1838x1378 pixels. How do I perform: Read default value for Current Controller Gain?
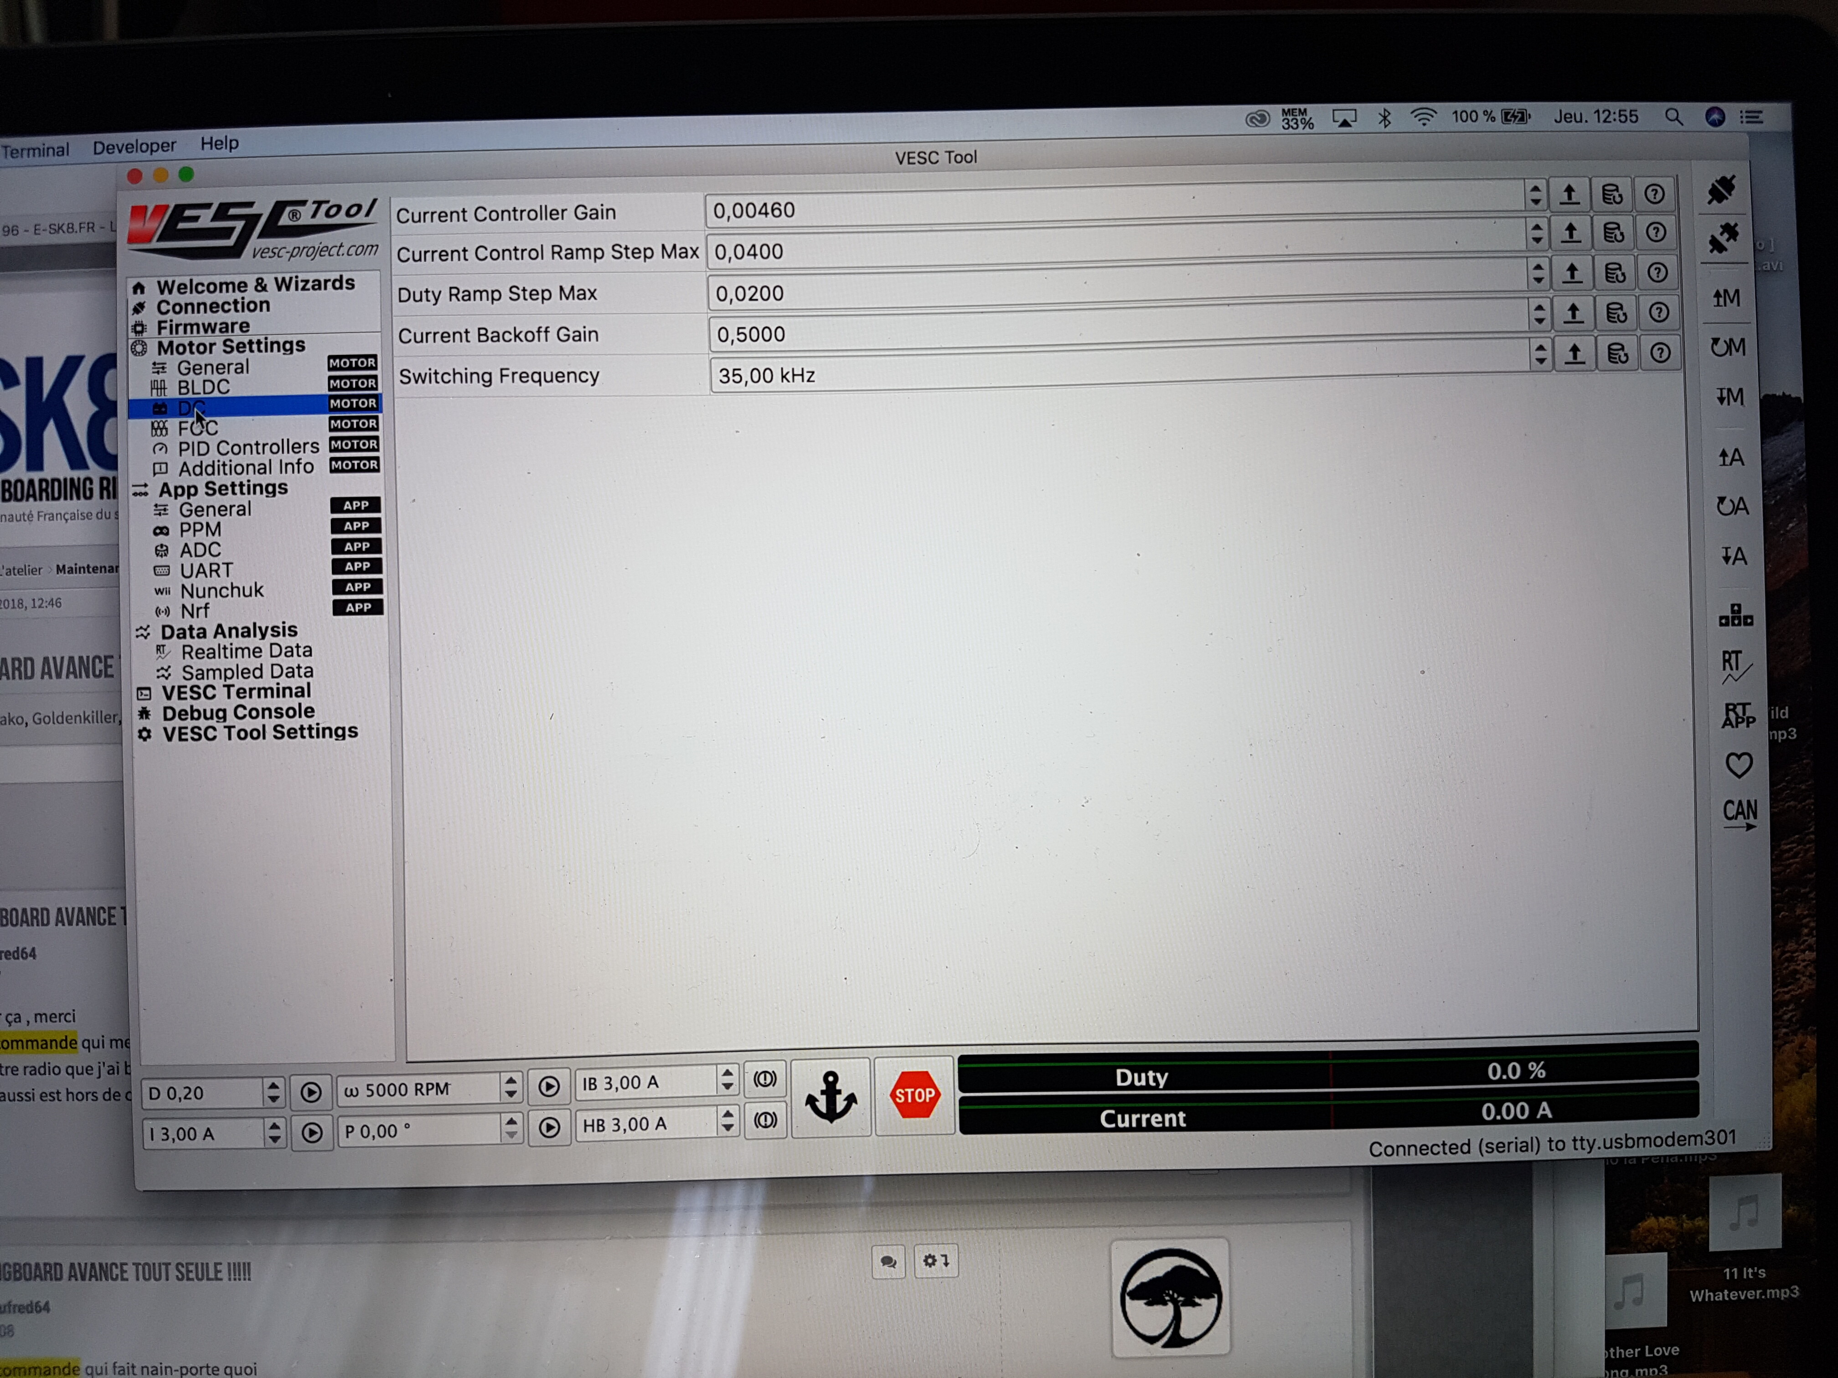coord(1611,195)
